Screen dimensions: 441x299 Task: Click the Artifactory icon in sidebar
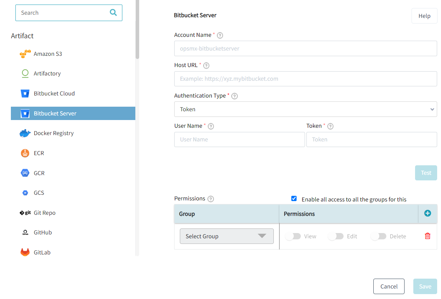(x=25, y=73)
